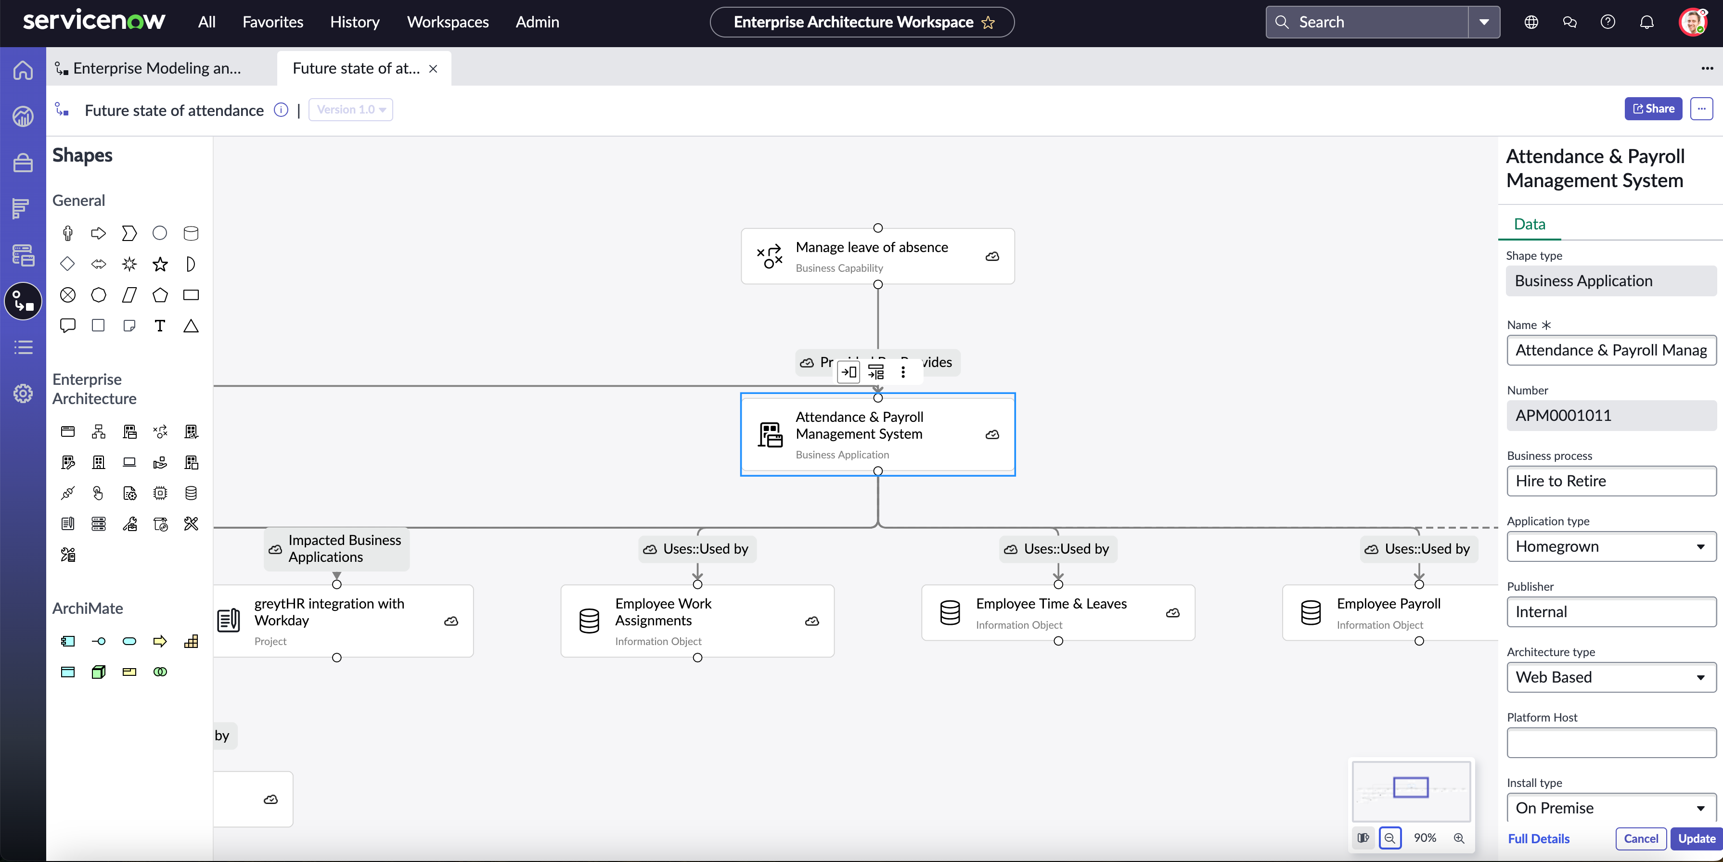Open the notifications bell
This screenshot has width=1723, height=862.
1646,22
